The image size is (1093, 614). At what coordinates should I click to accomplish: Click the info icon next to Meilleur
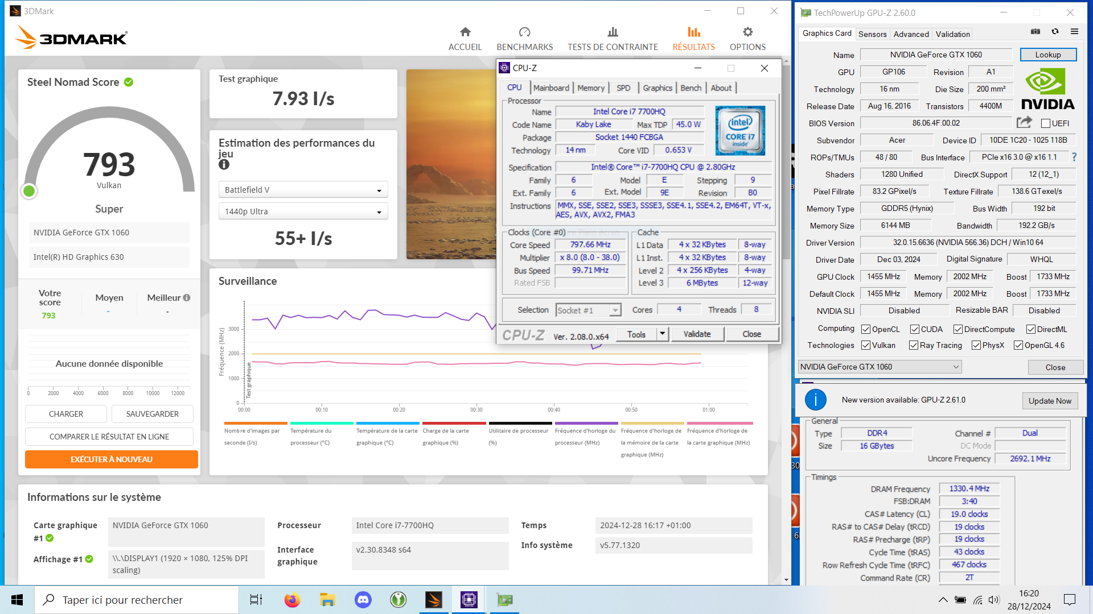[187, 297]
